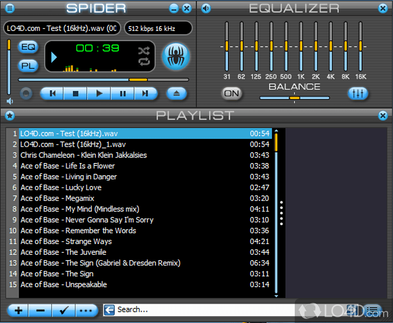Select Chris Chameleon - Klein Klein Jakkalsies
This screenshot has height=323, width=393.
point(145,155)
